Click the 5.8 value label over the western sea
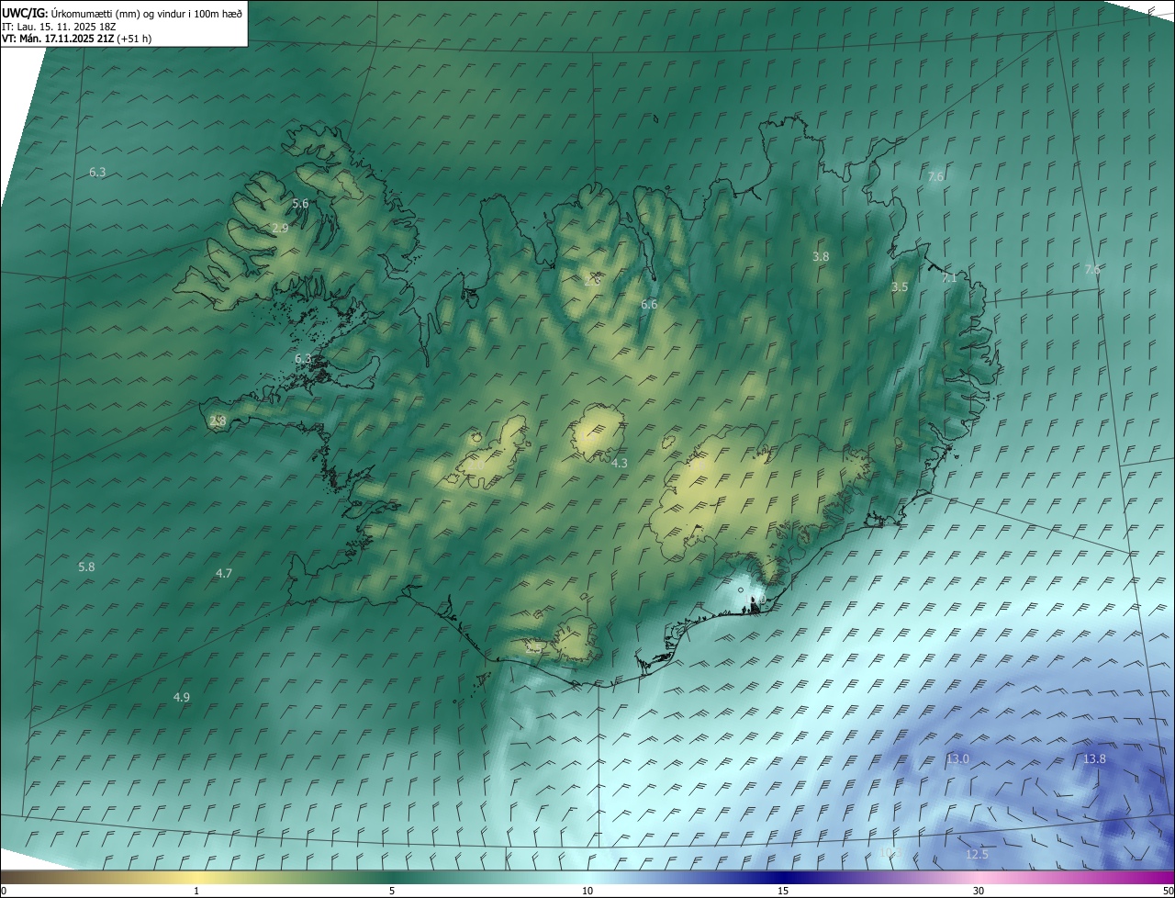This screenshot has width=1175, height=898. pos(86,567)
